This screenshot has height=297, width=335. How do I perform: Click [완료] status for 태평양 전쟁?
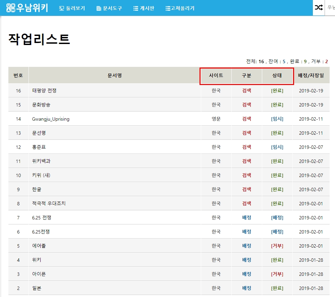(277, 91)
